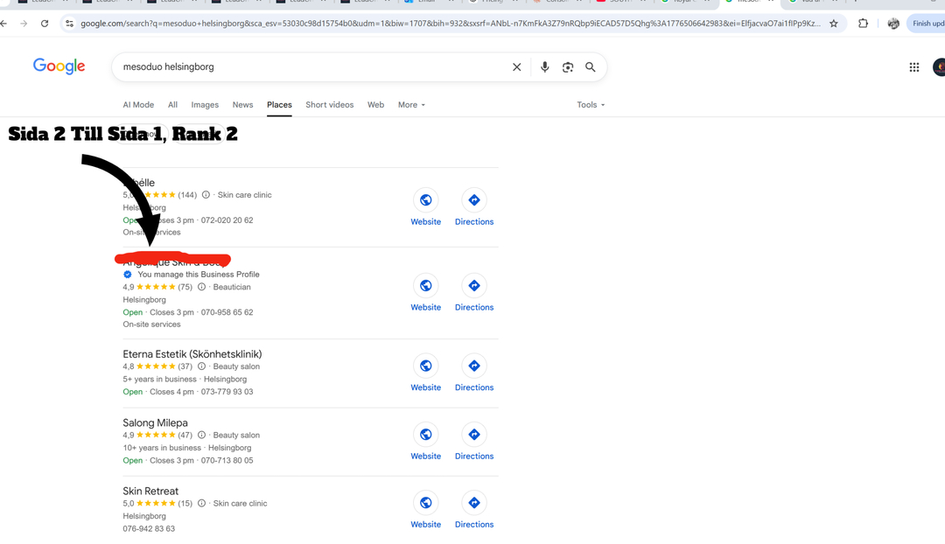Click the Finish update button
The height and width of the screenshot is (544, 945).
pyautogui.click(x=927, y=24)
